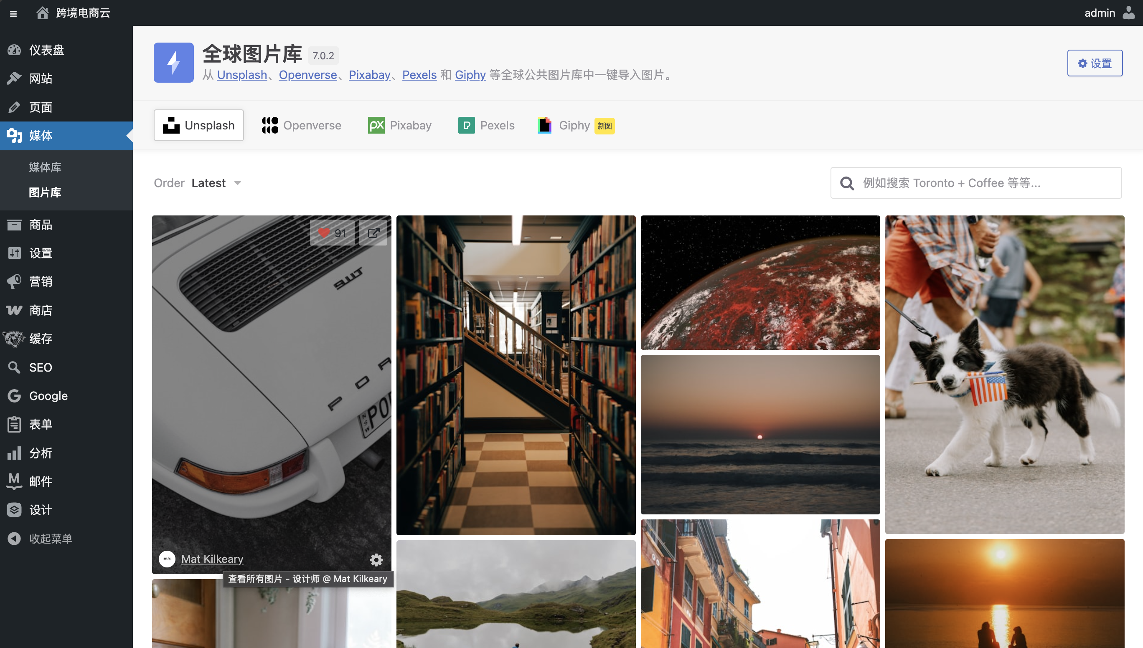
Task: Open the gear options on Mat Kilkeary's photo
Action: click(376, 559)
